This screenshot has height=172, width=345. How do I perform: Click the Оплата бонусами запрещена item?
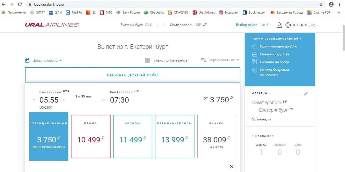[x=270, y=72]
